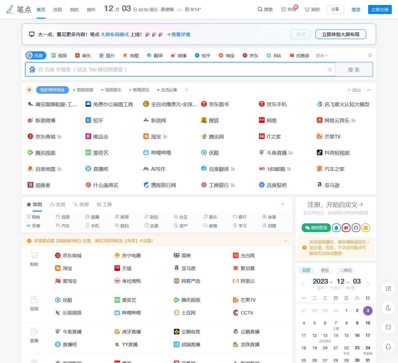Image resolution: width=398 pixels, height=363 pixels.
Task: Open the year 2023 dropdown in calendar
Action: [x=323, y=282]
